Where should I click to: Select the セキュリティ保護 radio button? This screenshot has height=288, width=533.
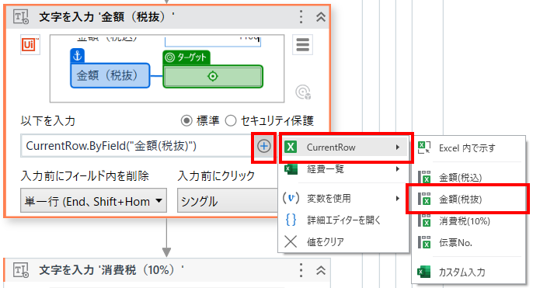click(x=231, y=120)
